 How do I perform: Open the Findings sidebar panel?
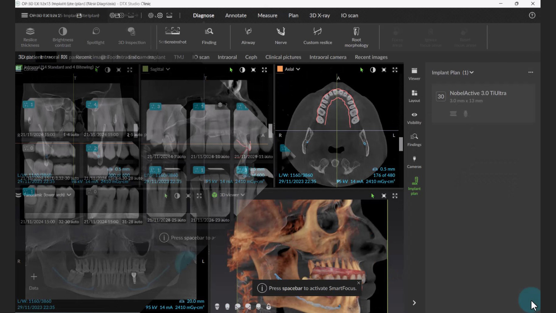(414, 140)
